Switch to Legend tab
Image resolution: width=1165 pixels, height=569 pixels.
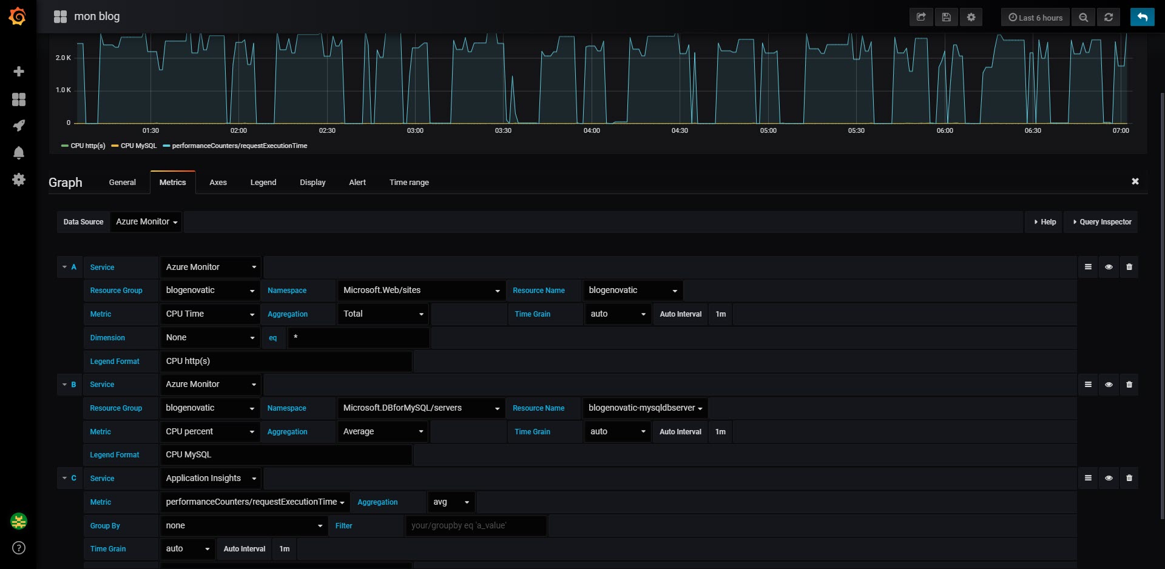pyautogui.click(x=263, y=183)
